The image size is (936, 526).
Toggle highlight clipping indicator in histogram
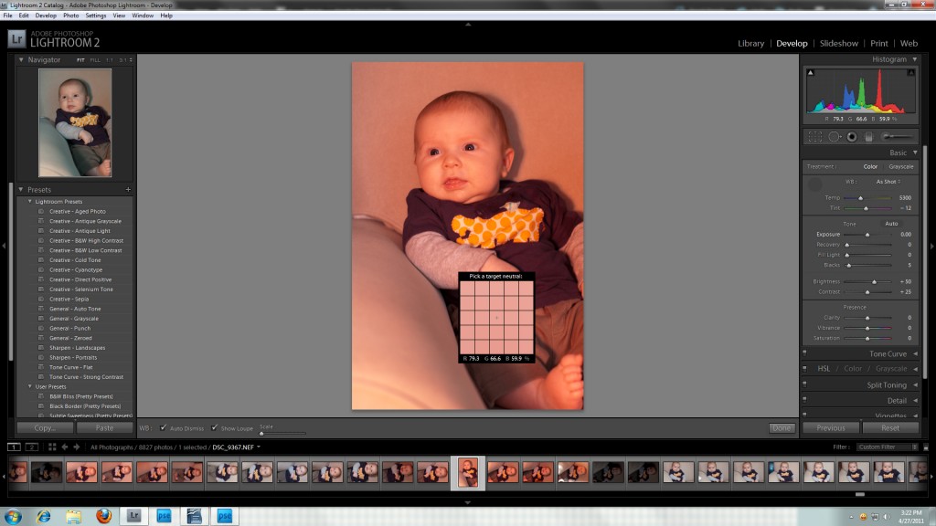click(911, 73)
